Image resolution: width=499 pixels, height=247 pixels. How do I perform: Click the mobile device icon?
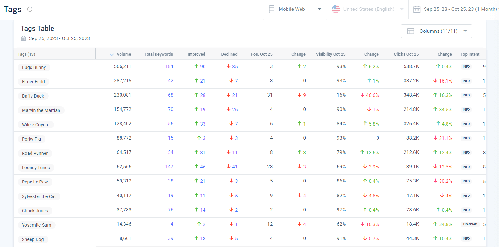(272, 9)
